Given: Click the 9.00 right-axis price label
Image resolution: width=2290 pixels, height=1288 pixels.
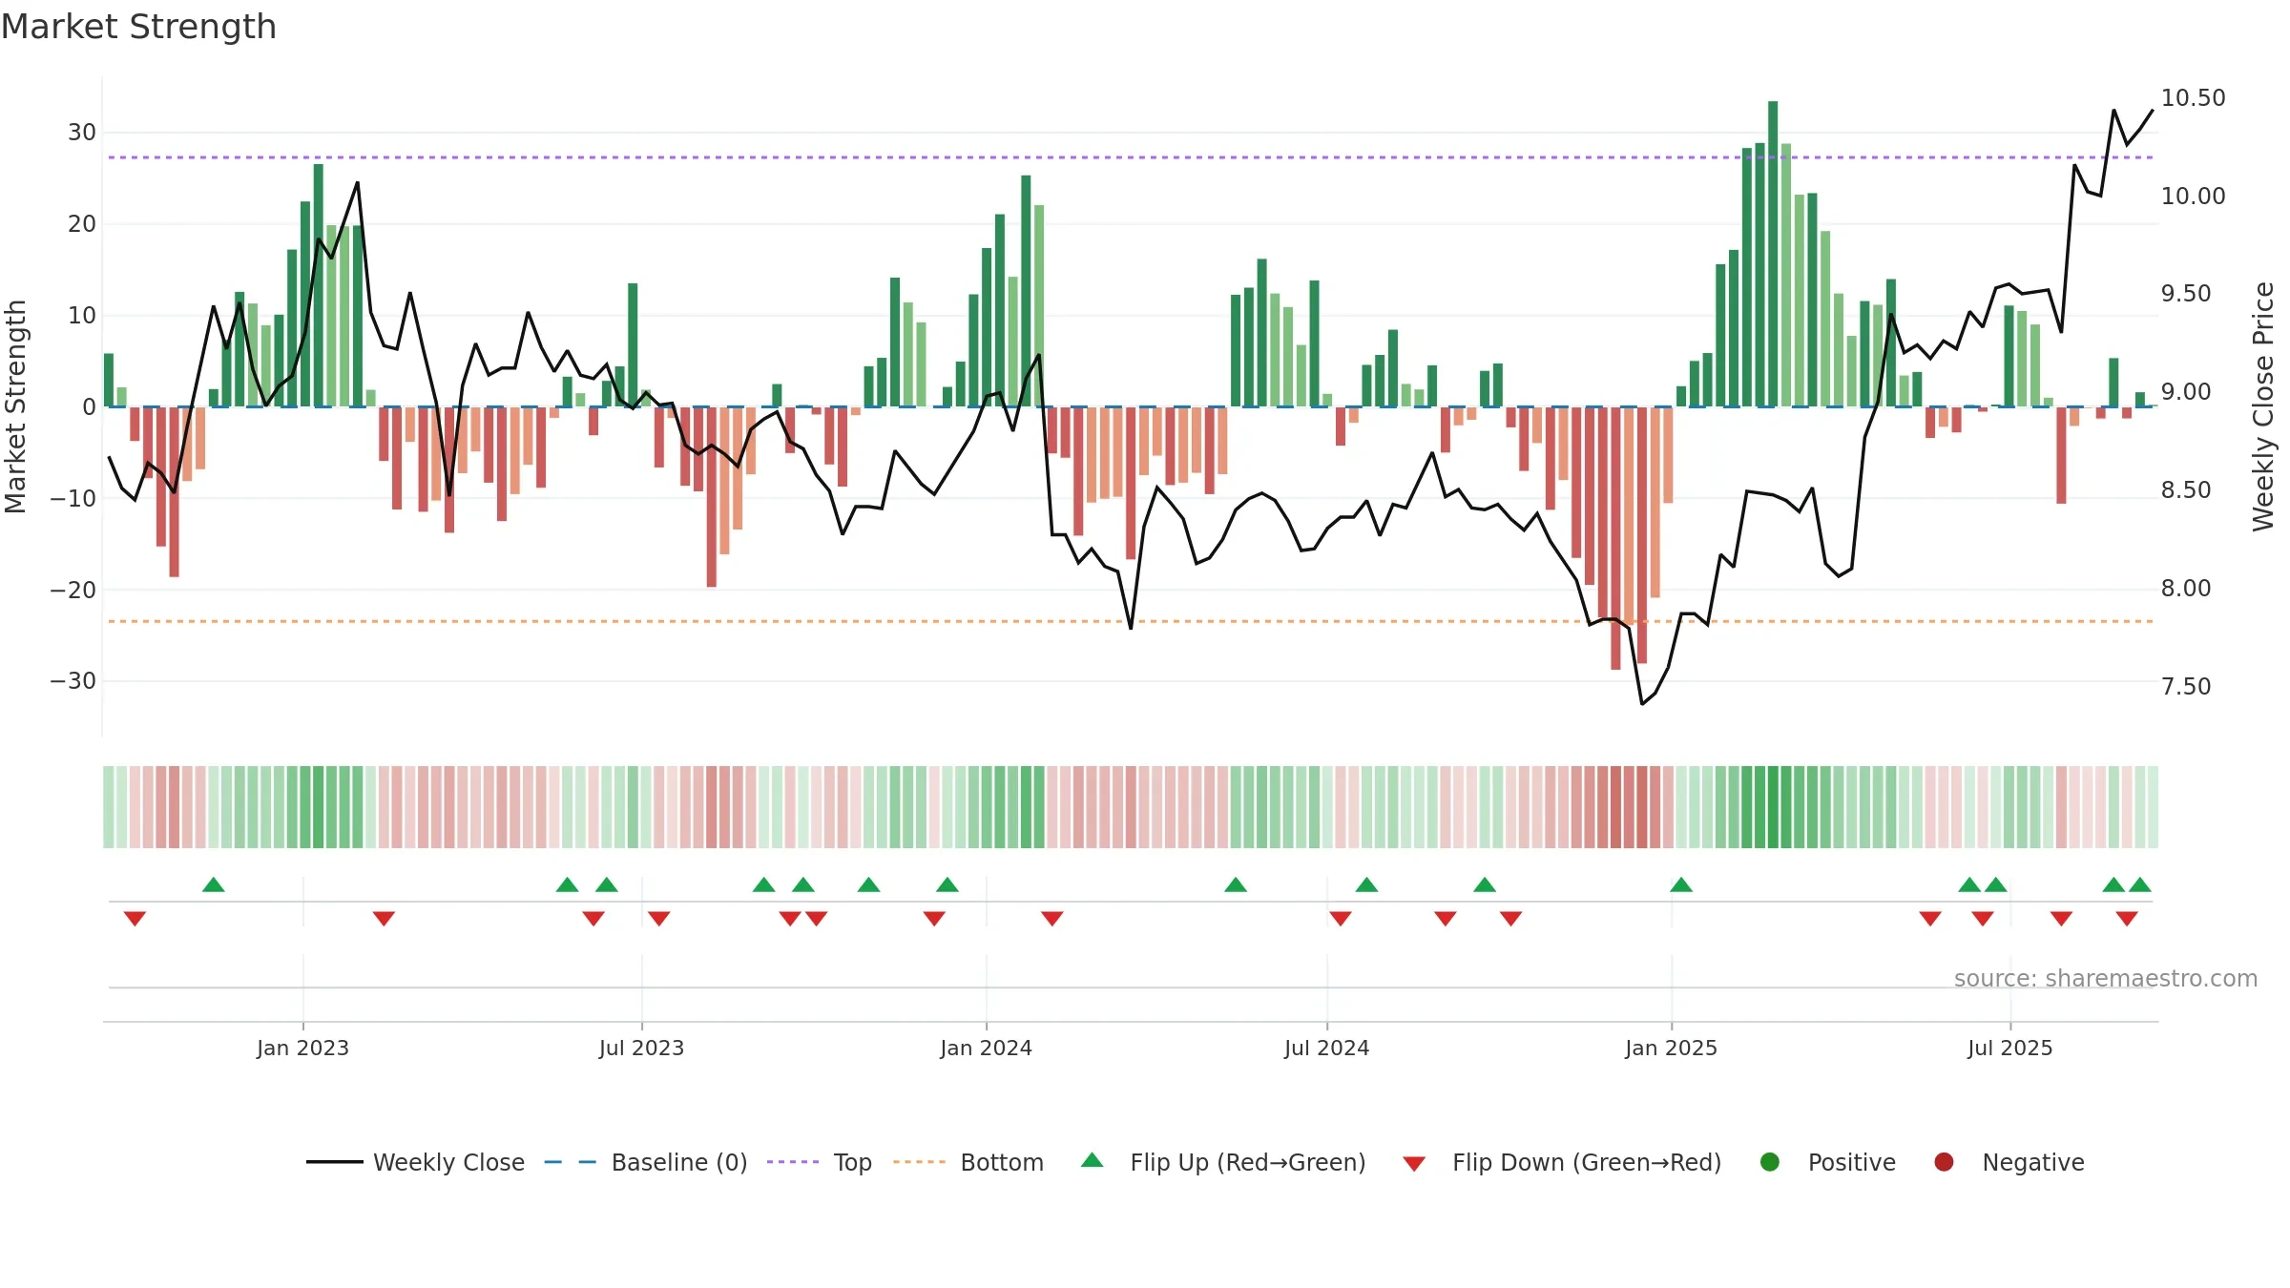Looking at the screenshot, I should click(2185, 391).
